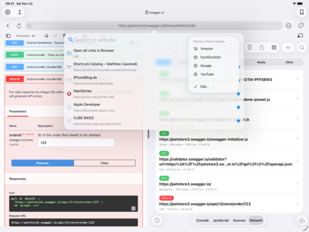
Task: Switch to the Console tab
Action: click(x=202, y=220)
